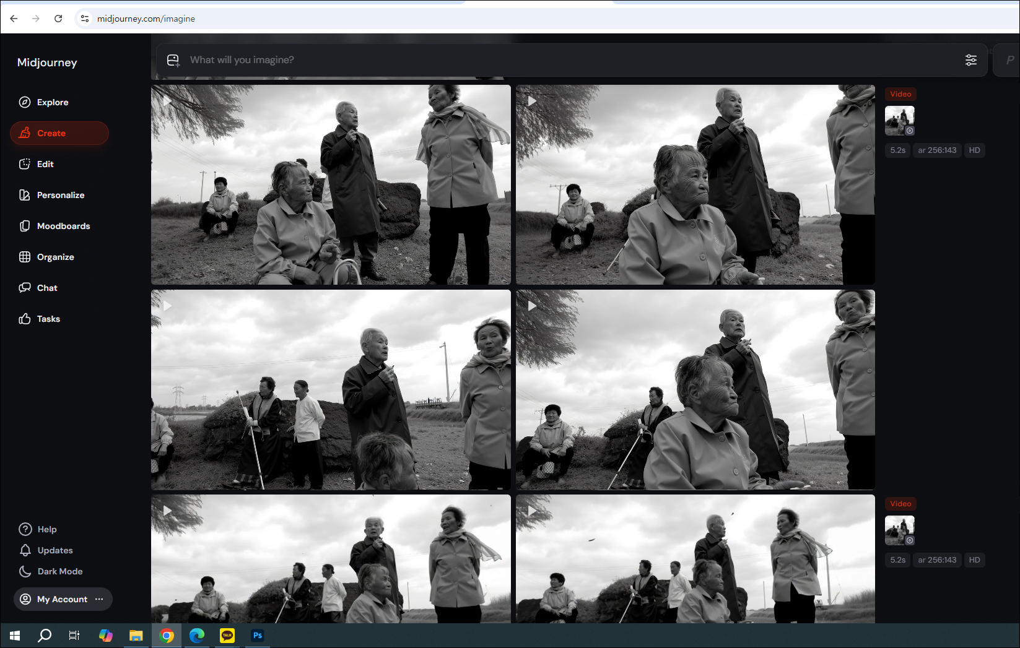Switch to Chrome in the taskbar
The image size is (1020, 648).
167,636
